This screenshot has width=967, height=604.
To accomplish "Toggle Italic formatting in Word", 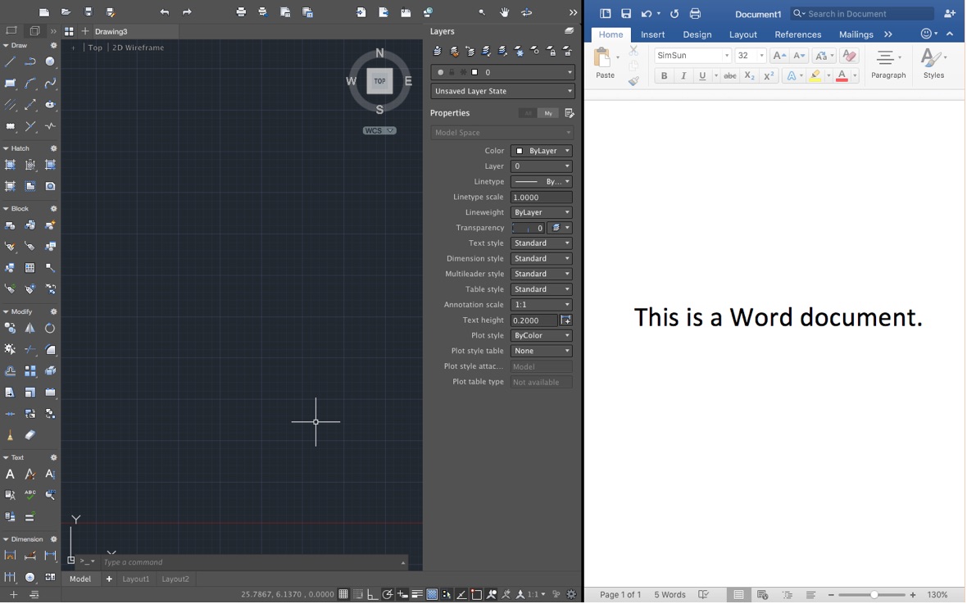I will (x=683, y=76).
